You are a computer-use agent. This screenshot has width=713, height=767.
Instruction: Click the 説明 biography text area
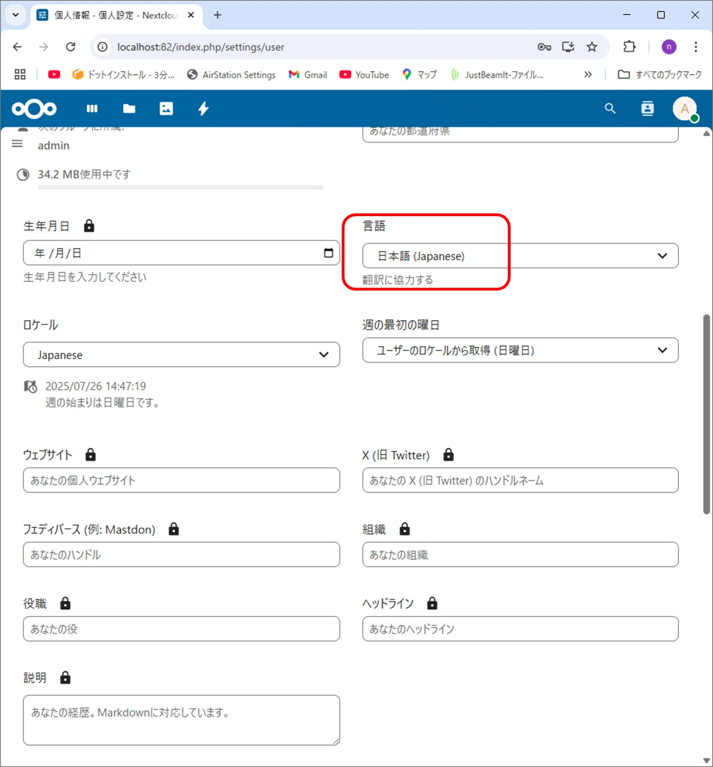[181, 720]
